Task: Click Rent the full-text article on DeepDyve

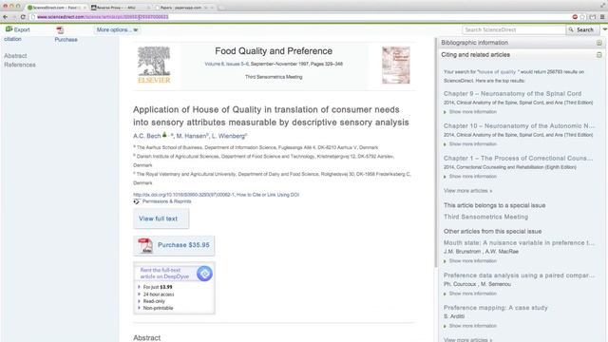Action: (x=164, y=274)
